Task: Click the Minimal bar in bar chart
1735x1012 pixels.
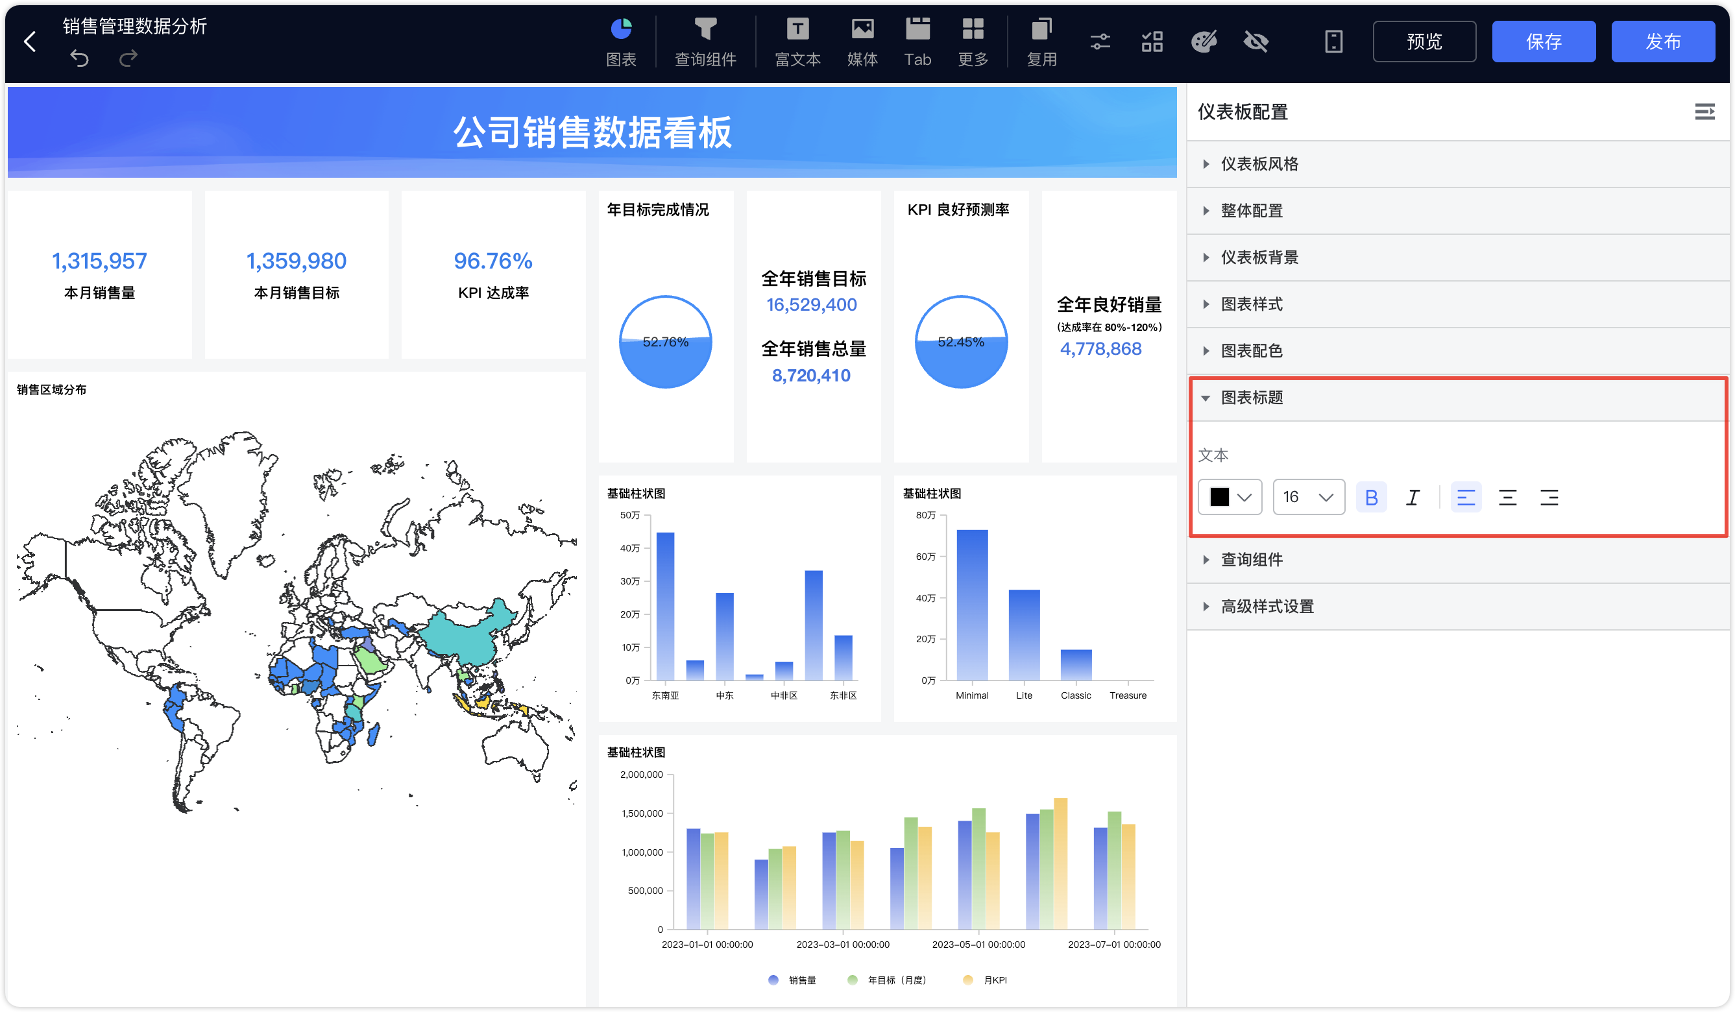Action: point(972,605)
